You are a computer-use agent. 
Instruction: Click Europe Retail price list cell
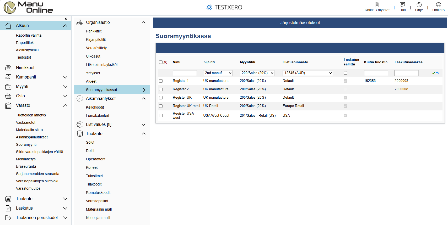click(x=293, y=106)
